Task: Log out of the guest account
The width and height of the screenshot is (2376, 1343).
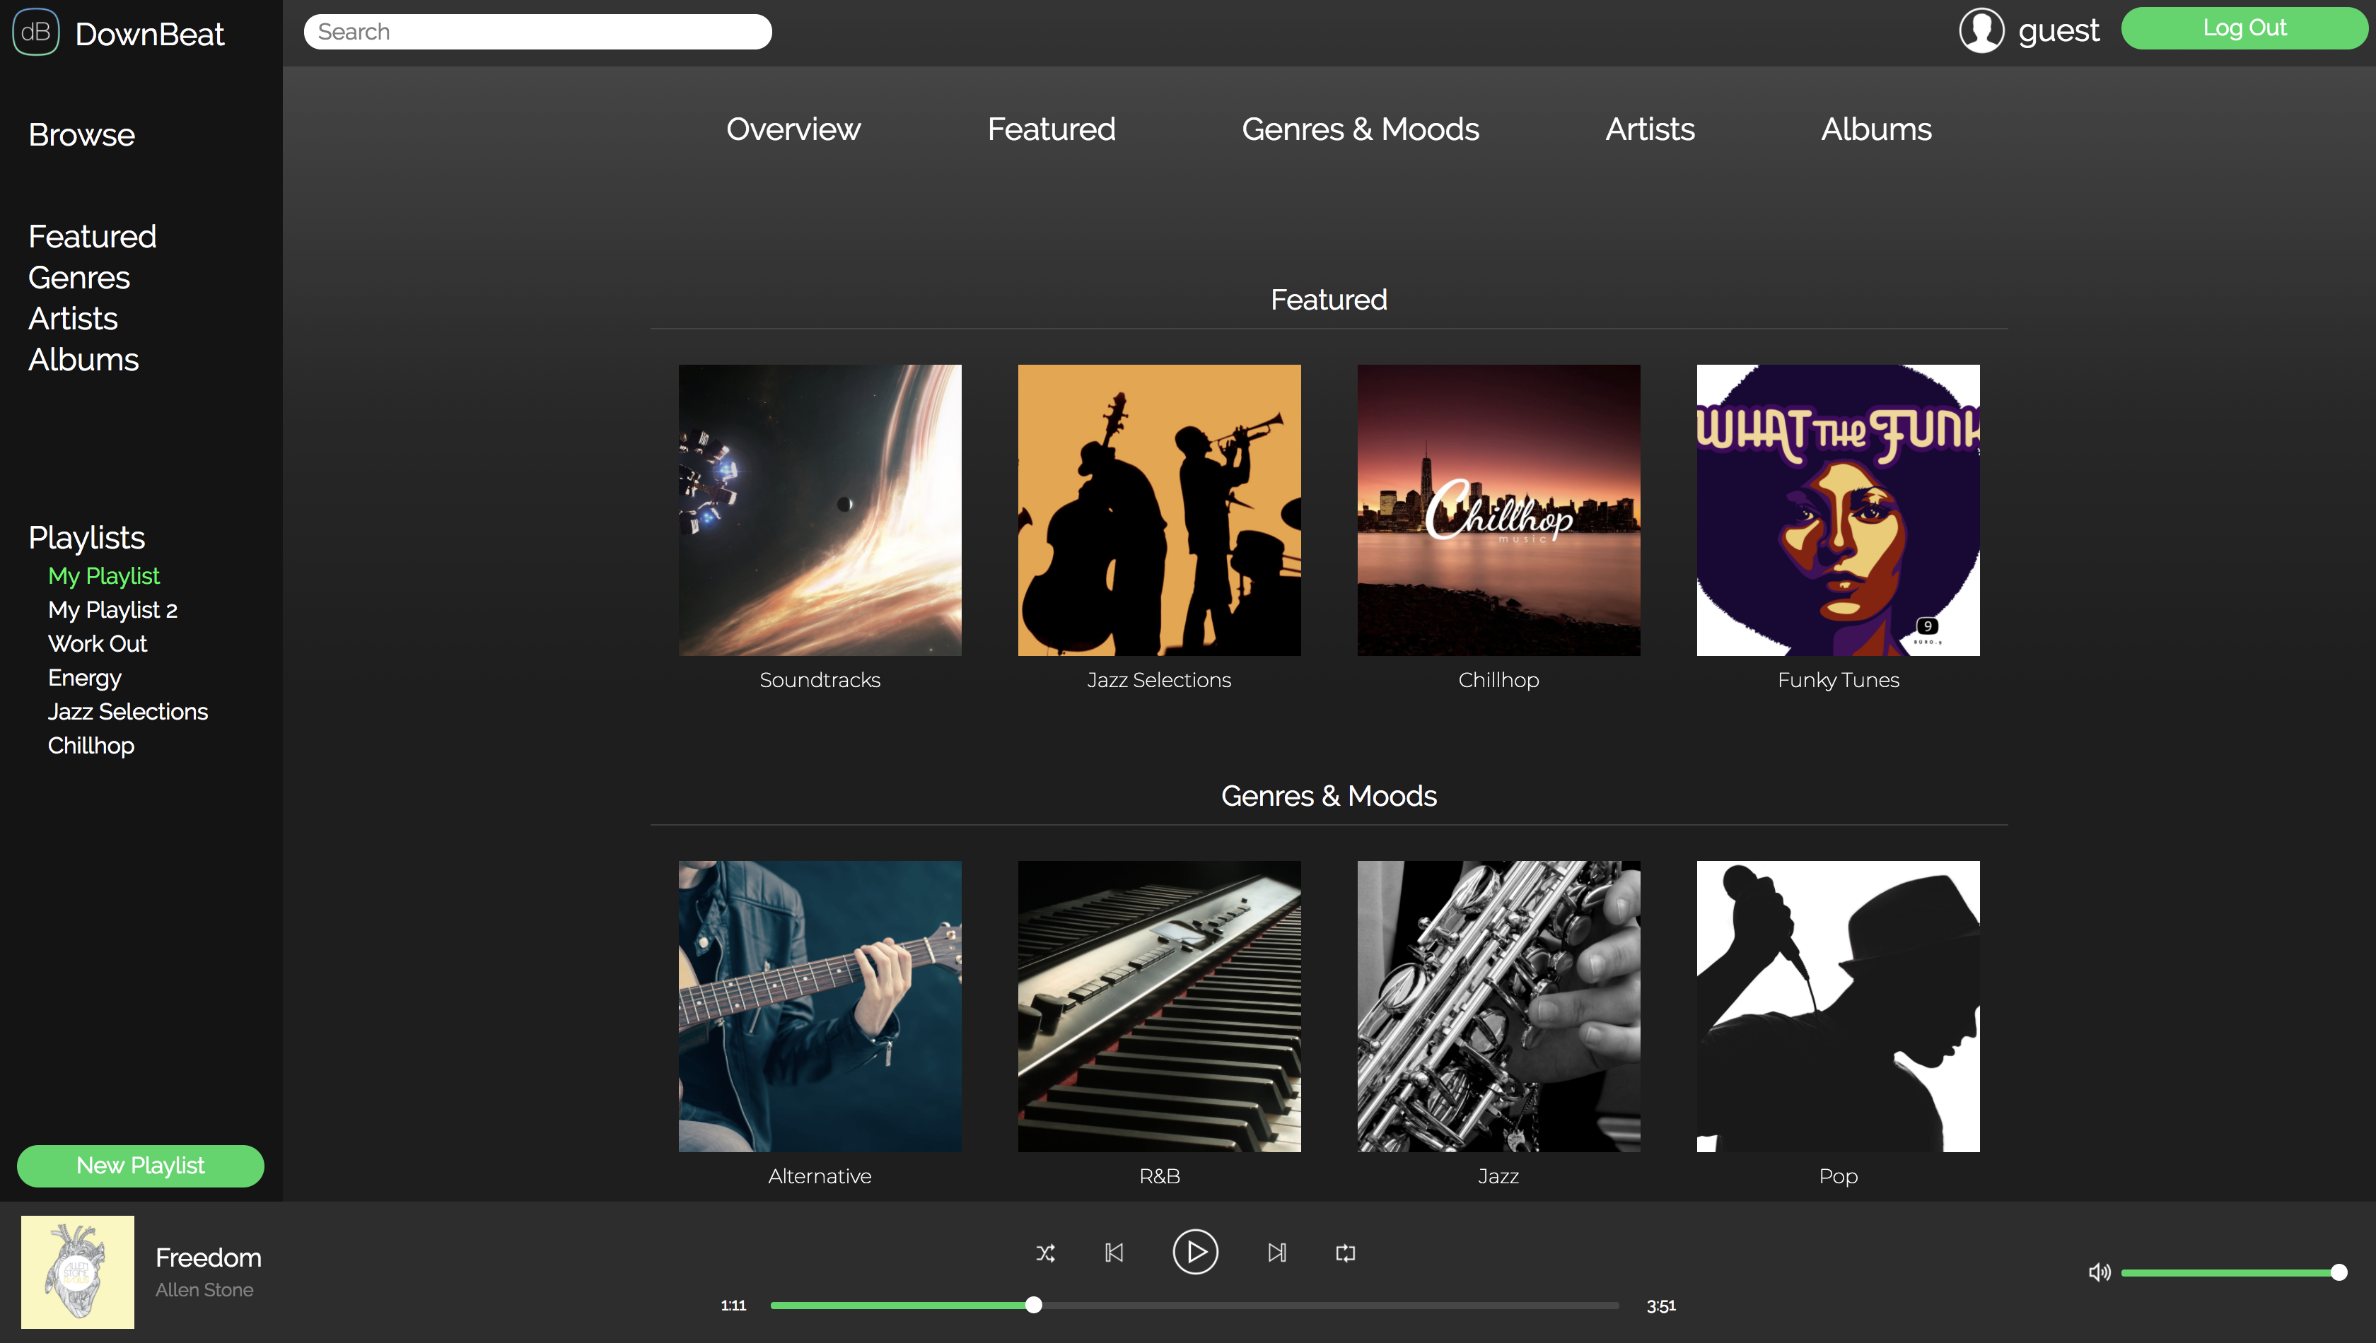Action: 2245,28
